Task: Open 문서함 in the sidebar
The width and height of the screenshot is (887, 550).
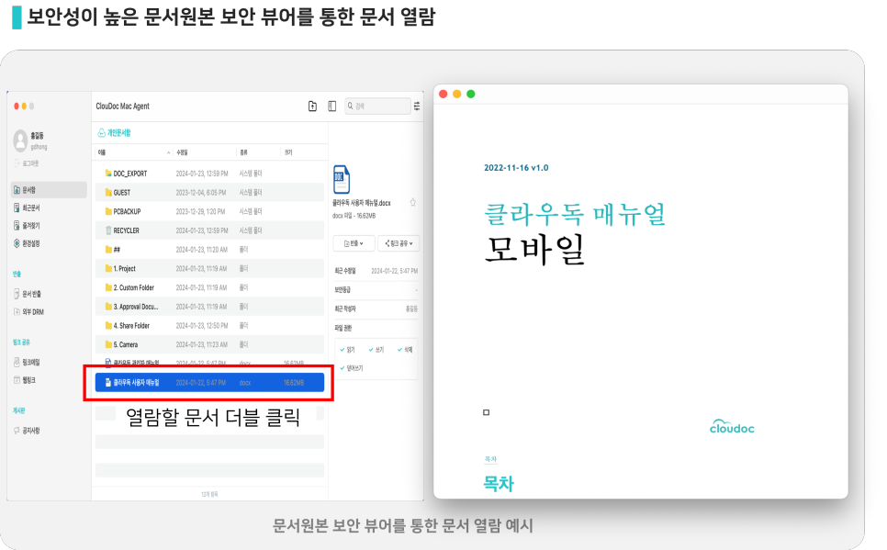Action: point(50,189)
